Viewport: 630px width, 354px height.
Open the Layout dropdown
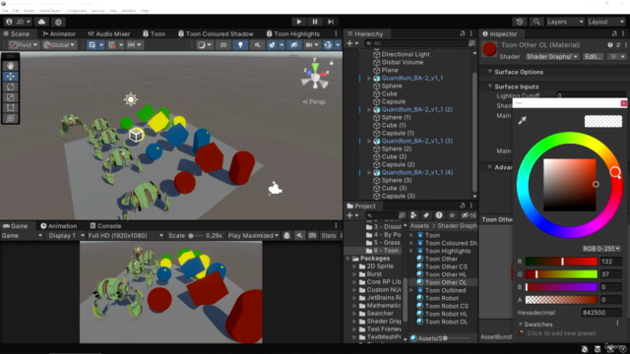(x=606, y=22)
